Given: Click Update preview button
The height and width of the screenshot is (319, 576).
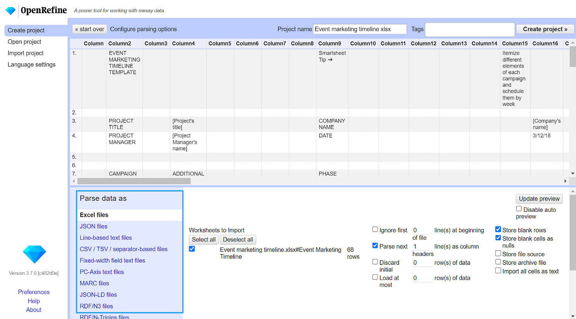Looking at the screenshot, I should [539, 199].
